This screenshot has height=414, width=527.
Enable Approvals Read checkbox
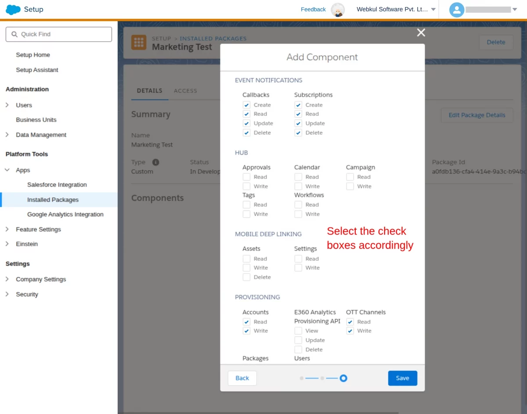[246, 177]
